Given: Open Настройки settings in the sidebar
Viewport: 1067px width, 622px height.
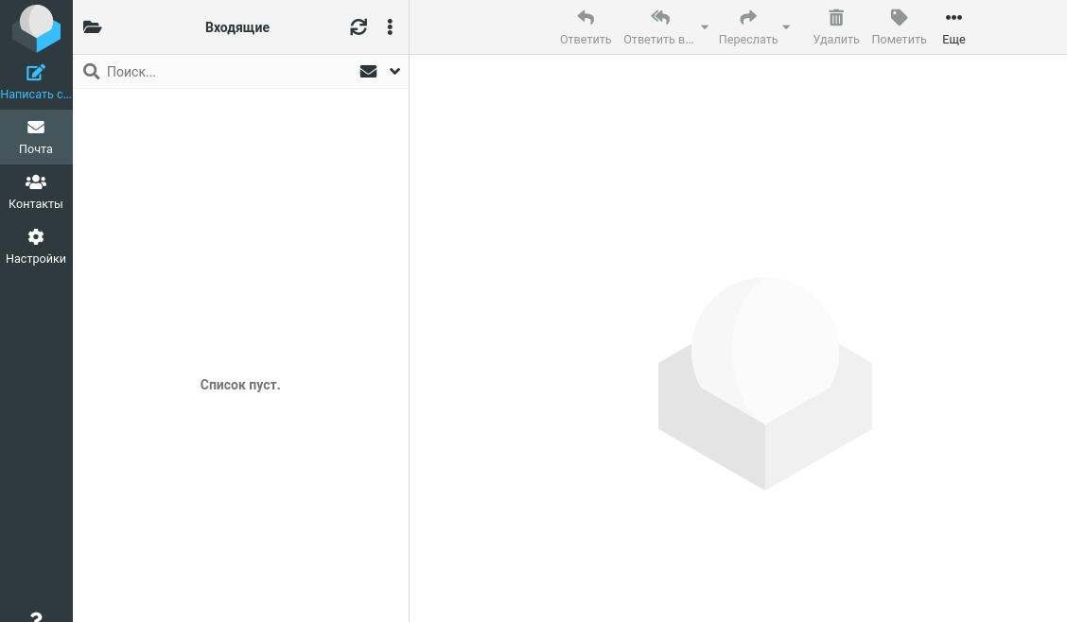Looking at the screenshot, I should (x=36, y=246).
